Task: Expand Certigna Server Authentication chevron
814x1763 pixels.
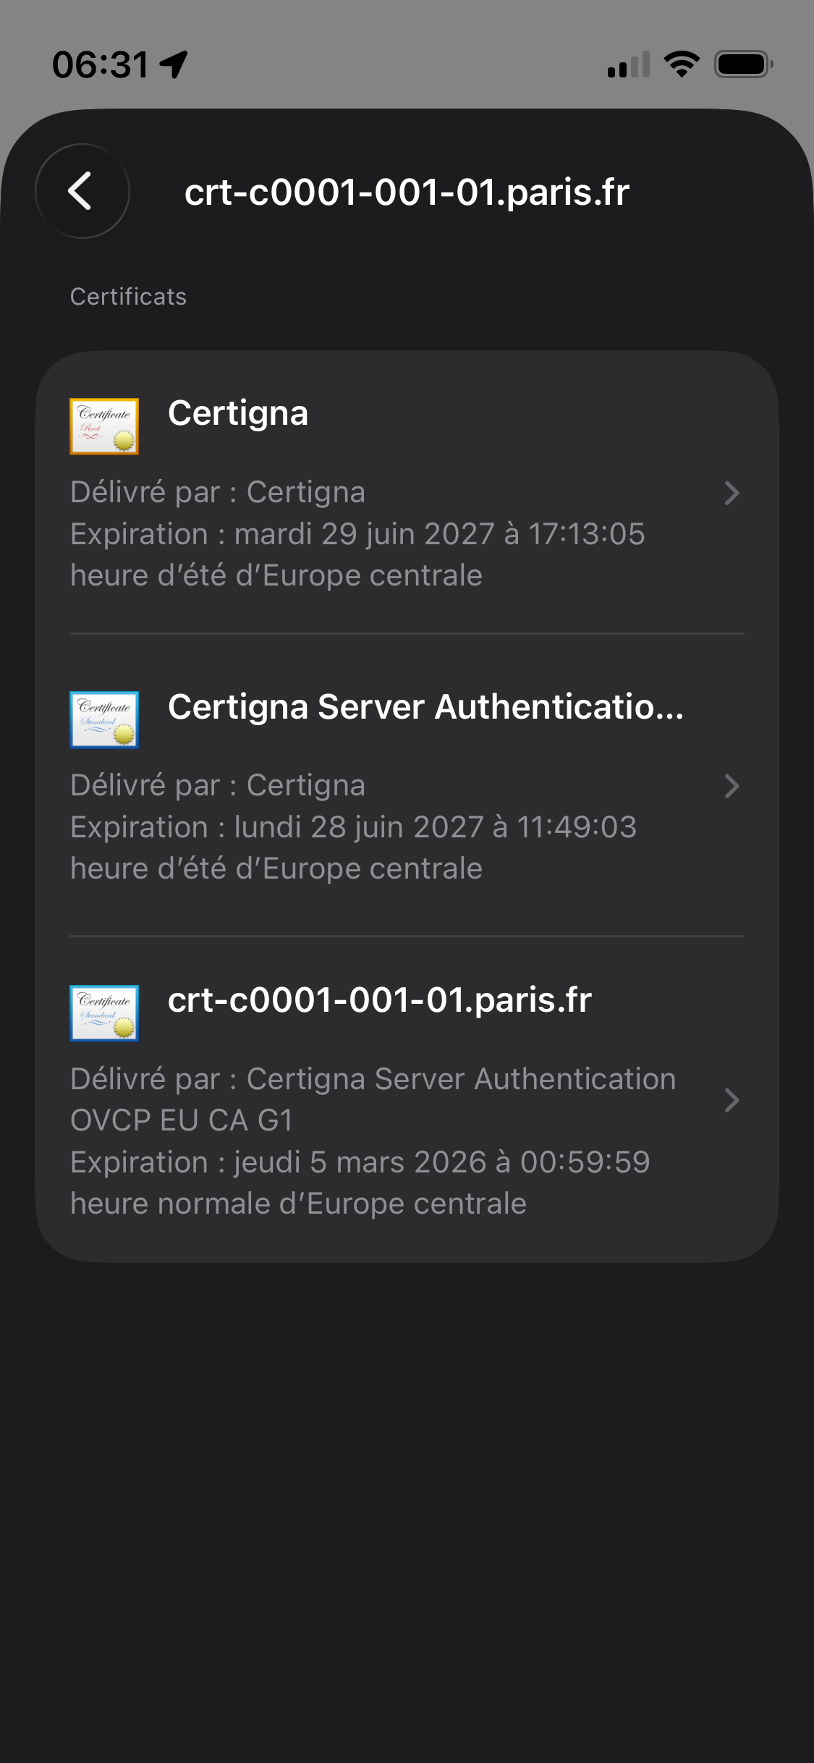Action: pos(732,786)
